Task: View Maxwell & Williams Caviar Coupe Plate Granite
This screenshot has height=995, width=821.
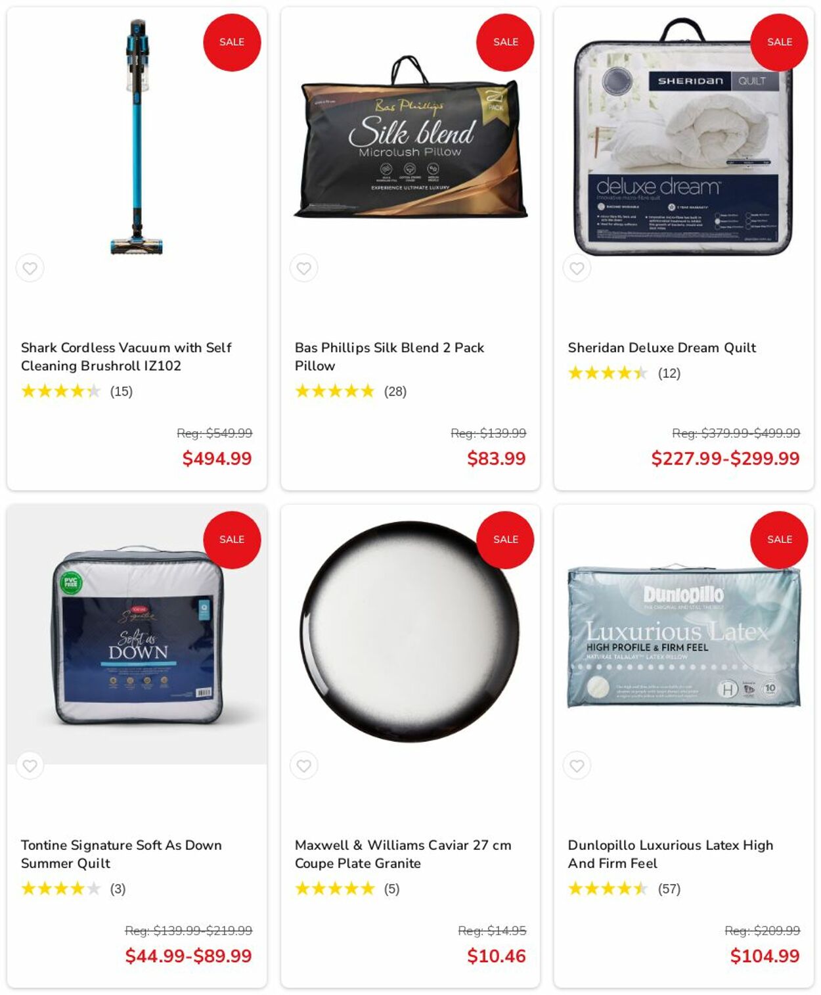Action: pos(403,854)
